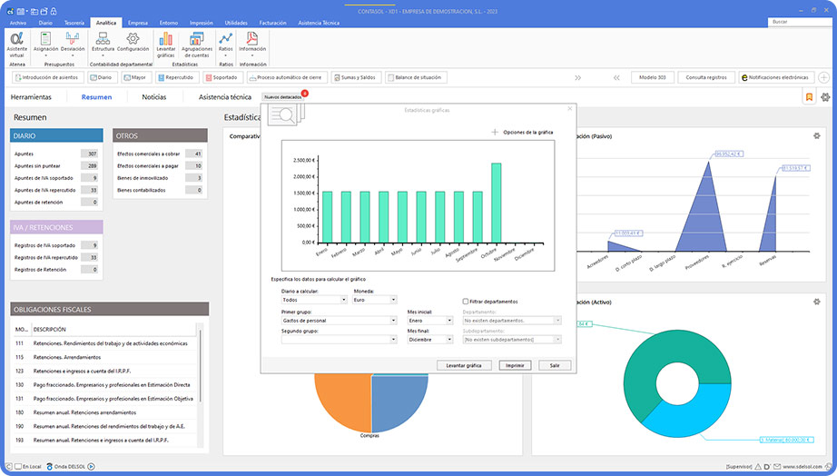
Task: Expand the Mes final dropdown
Action: point(430,340)
